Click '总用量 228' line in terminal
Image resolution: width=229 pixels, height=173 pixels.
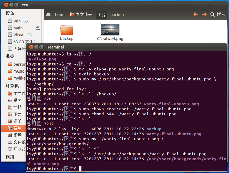39,99
